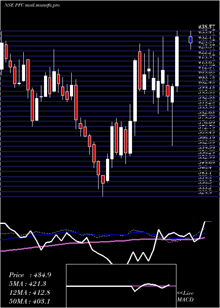Click the NSE PFC mail.munafa.pro title
220x308 pixels.
(x=32, y=5)
